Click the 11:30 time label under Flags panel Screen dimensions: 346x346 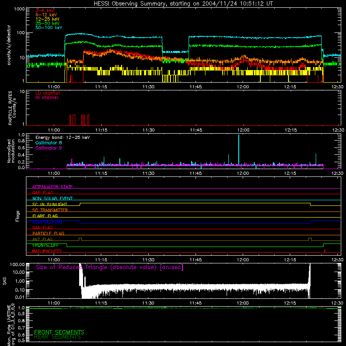148,260
